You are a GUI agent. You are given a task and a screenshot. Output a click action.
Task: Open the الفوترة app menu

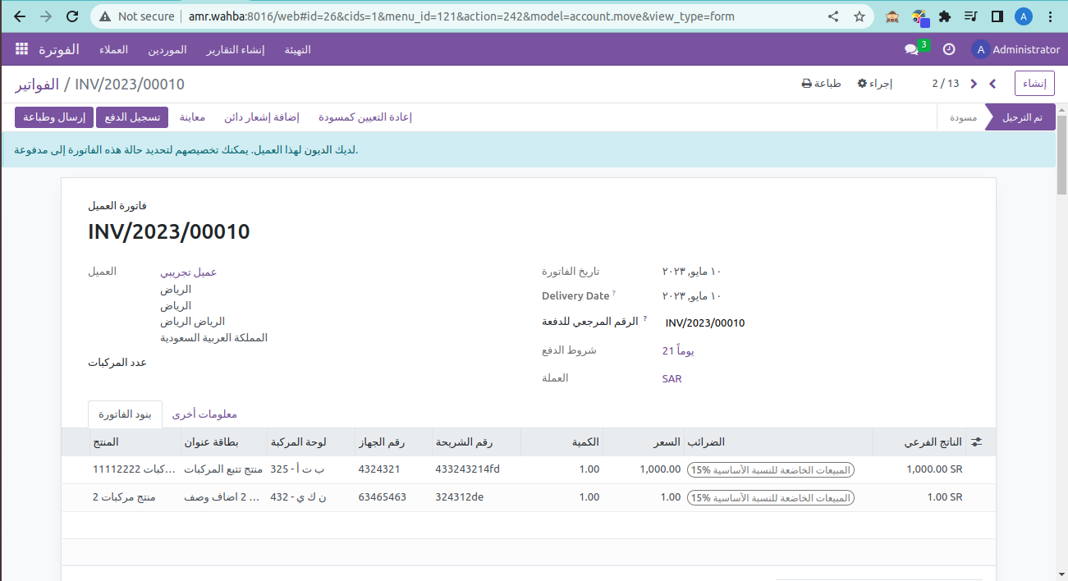click(x=59, y=49)
